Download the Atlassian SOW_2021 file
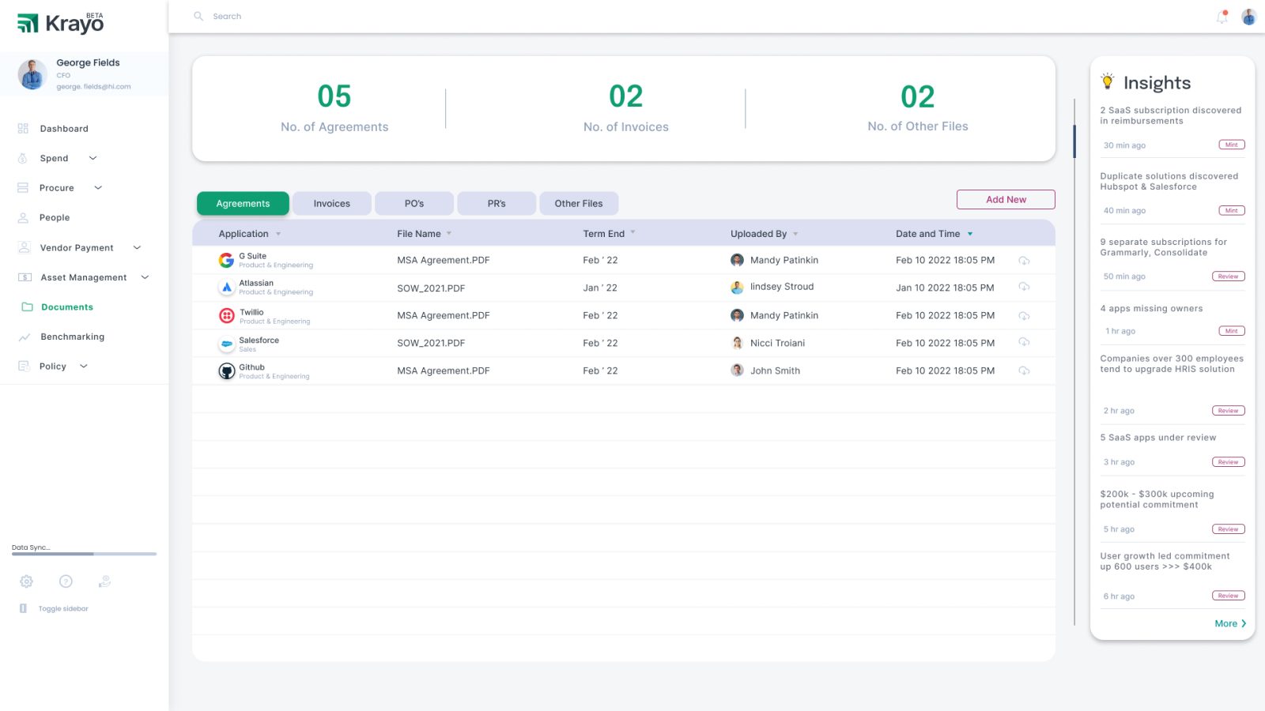Screen dimensions: 1265x711 (1024, 288)
